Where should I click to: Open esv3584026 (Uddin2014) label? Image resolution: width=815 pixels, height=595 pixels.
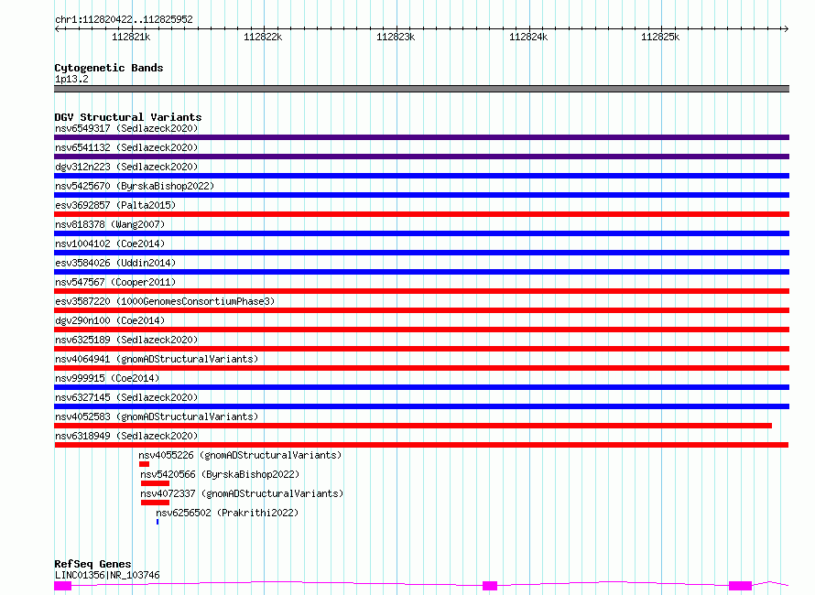tap(115, 263)
